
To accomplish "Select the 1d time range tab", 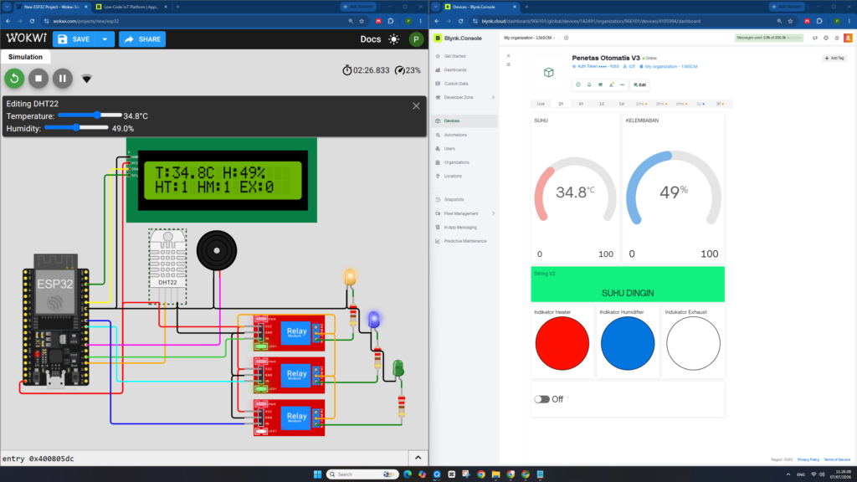I will pos(601,104).
